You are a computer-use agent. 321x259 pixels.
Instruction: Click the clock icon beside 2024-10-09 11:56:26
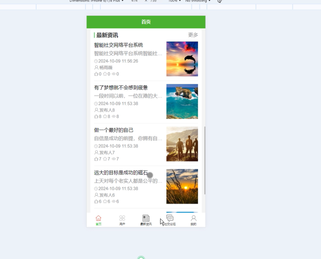pyautogui.click(x=96, y=61)
